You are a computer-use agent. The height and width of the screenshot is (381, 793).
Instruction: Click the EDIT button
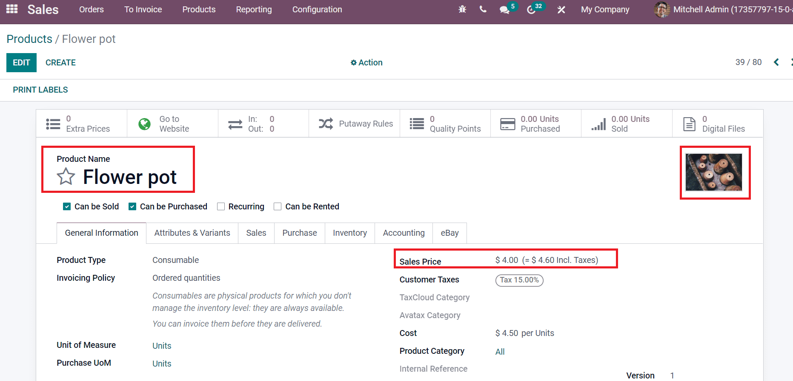21,62
